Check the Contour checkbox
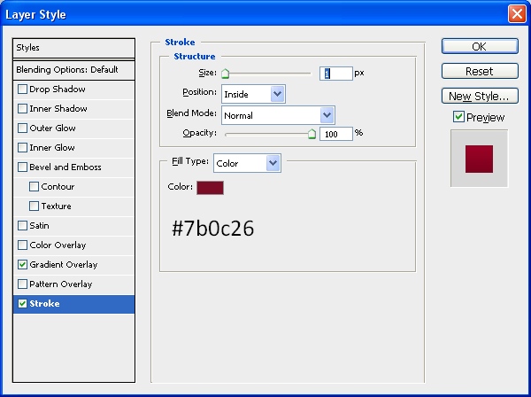 pos(34,186)
